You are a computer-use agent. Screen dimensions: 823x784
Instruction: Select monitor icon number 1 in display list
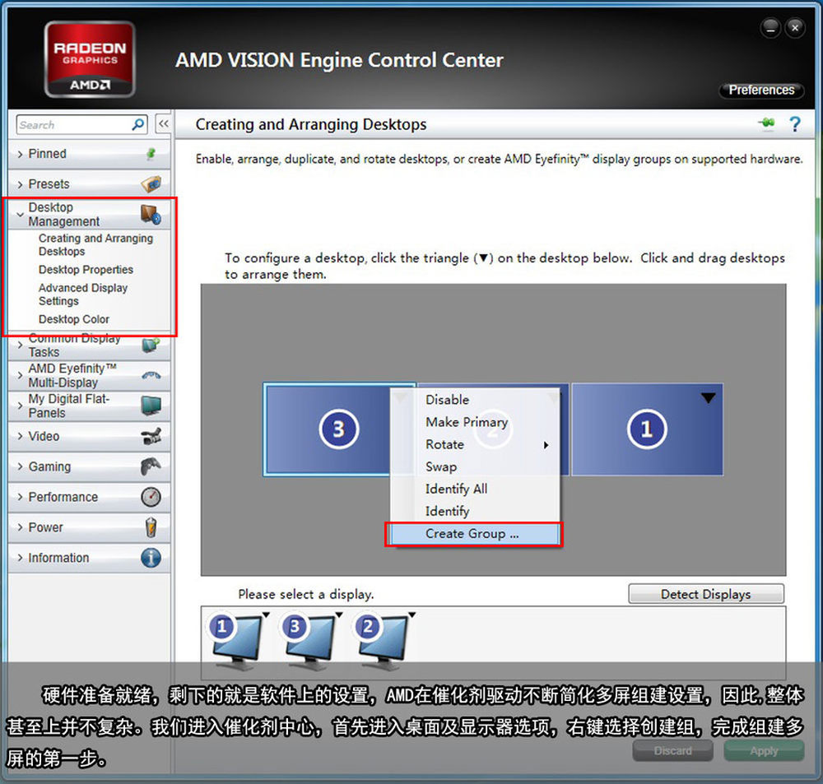237,641
